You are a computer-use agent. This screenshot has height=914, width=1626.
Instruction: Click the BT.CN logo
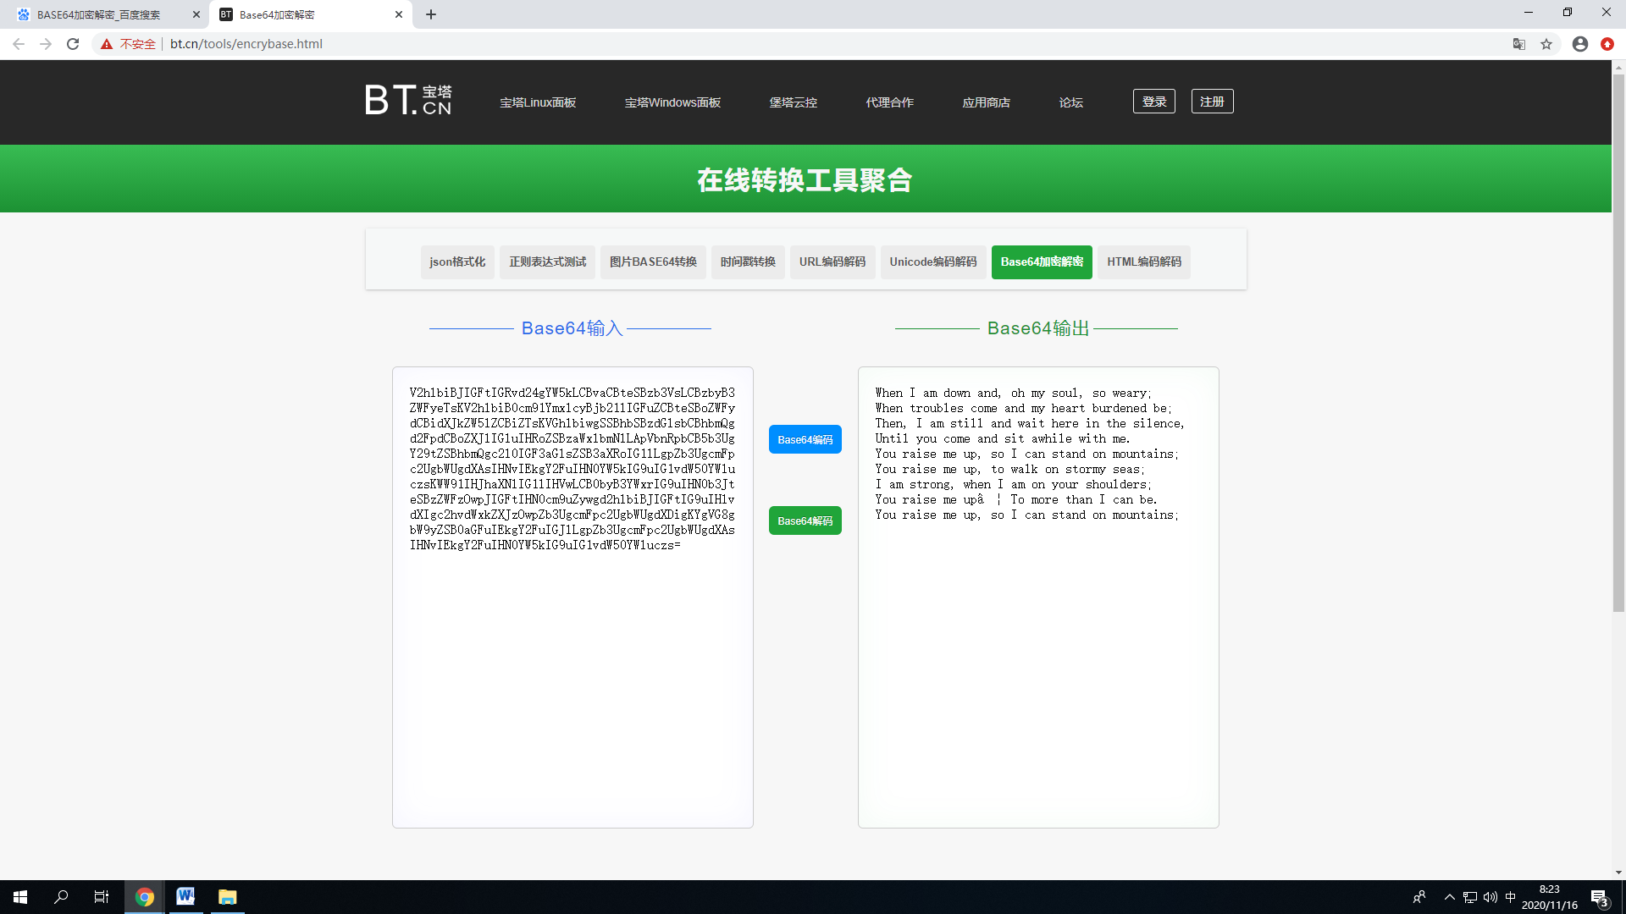pos(408,100)
